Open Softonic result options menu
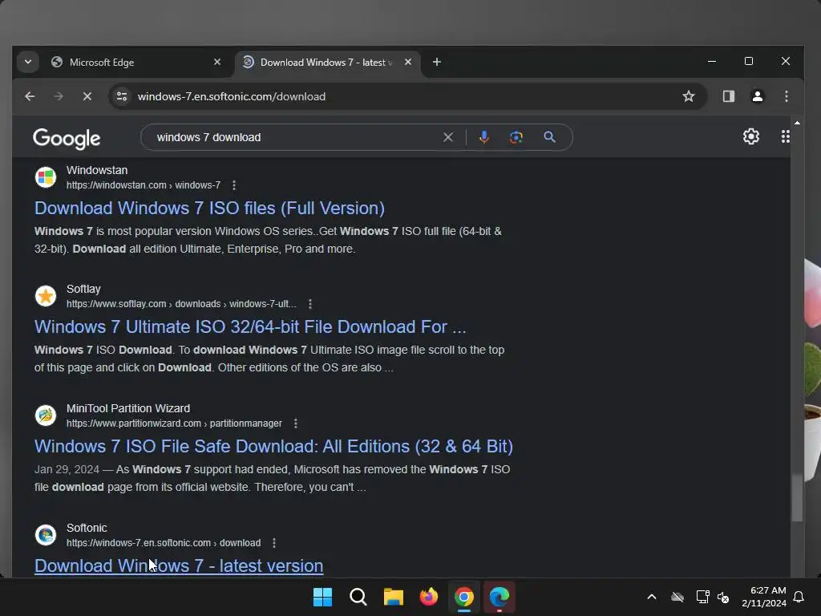The image size is (821, 616). coord(274,543)
